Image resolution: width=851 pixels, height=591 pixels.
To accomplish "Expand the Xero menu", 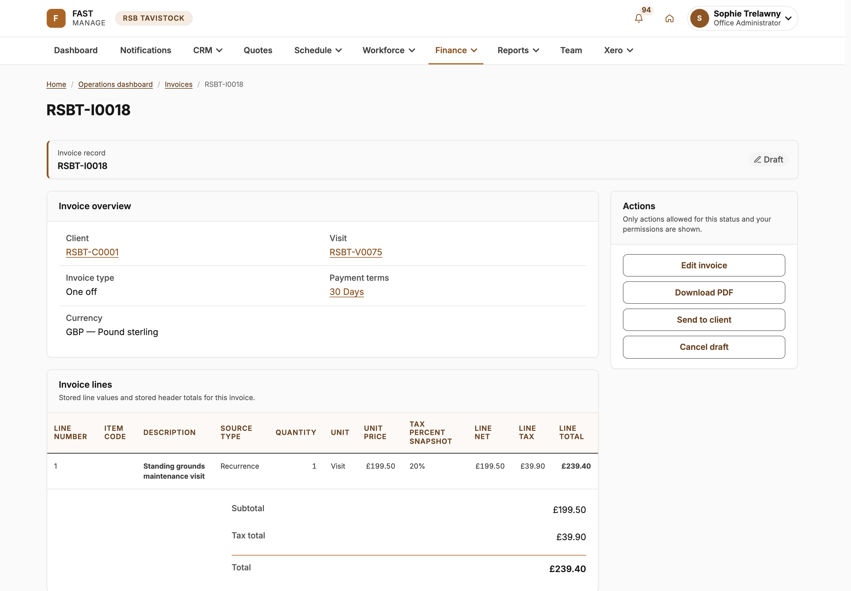I will tap(618, 50).
